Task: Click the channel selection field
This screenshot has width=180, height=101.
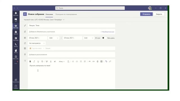Action: coord(71,48)
